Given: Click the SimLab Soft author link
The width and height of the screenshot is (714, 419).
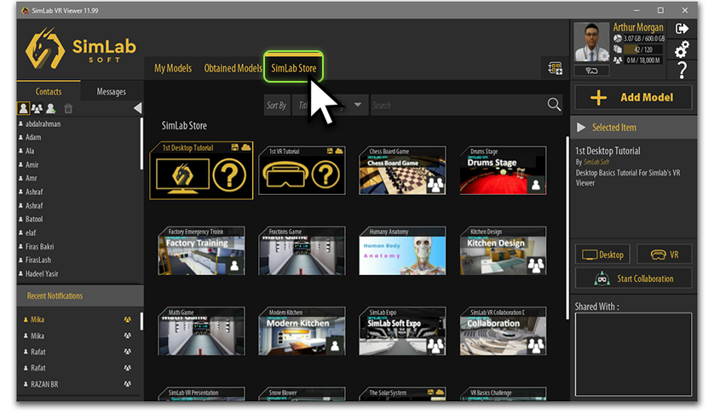Looking at the screenshot, I should point(596,162).
